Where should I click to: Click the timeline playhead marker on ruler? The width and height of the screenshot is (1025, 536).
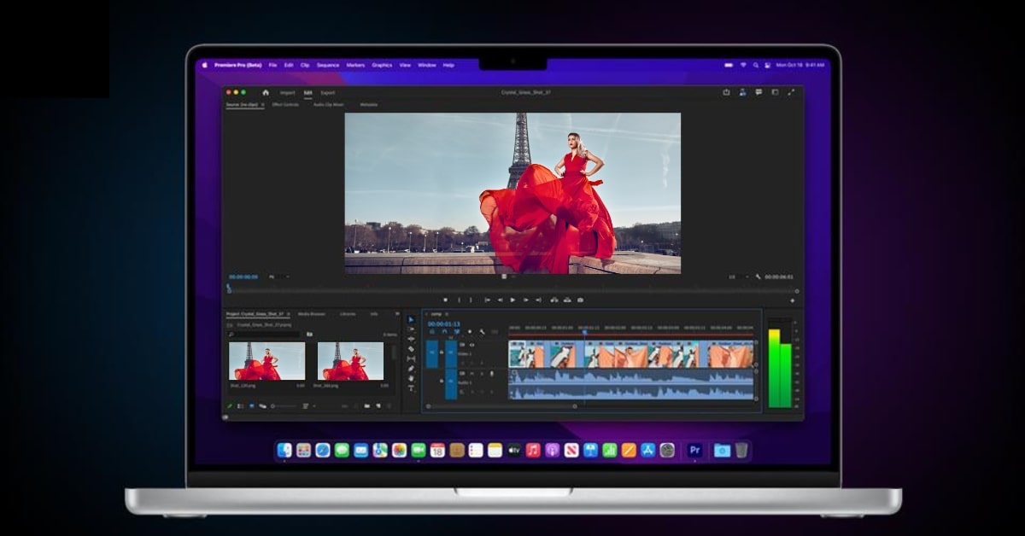coord(584,331)
